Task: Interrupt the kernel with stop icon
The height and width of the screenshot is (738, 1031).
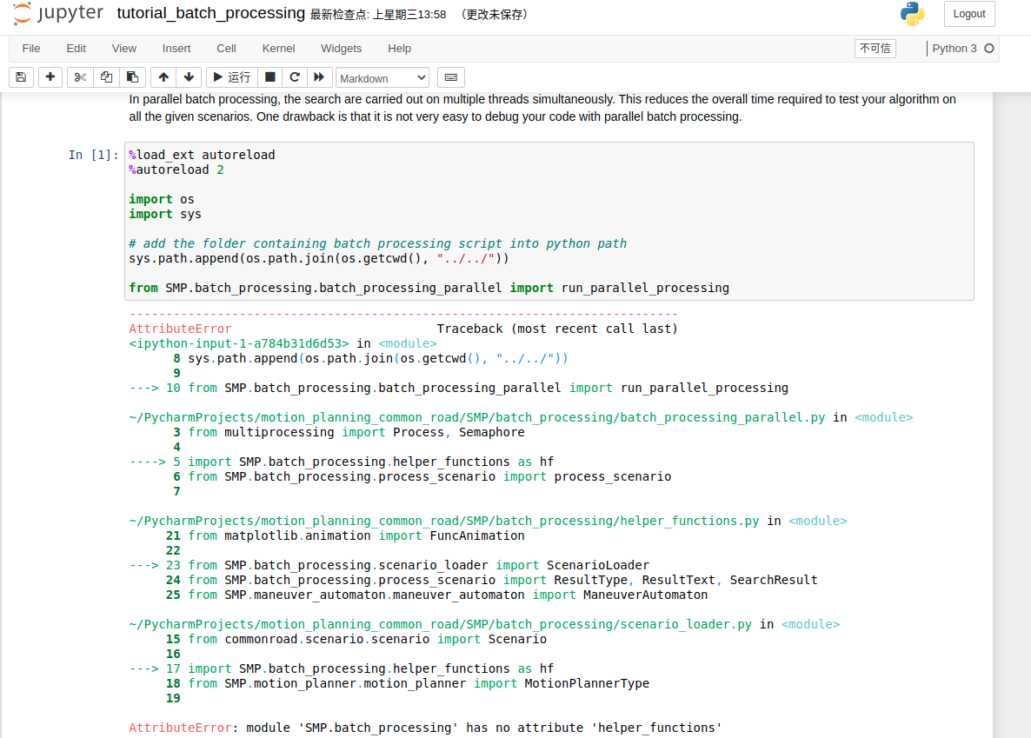Action: click(270, 77)
